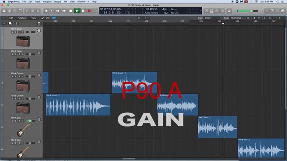The height and width of the screenshot is (161, 287).
Task: Play from selection button
Action: click(52, 11)
